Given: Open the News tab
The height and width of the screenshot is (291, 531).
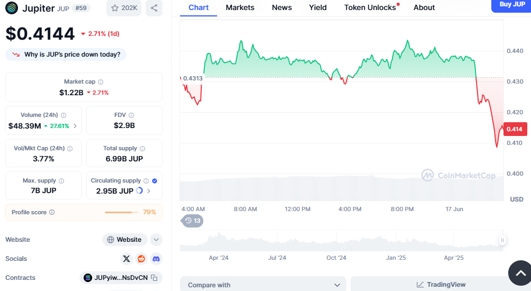Looking at the screenshot, I should [x=282, y=8].
